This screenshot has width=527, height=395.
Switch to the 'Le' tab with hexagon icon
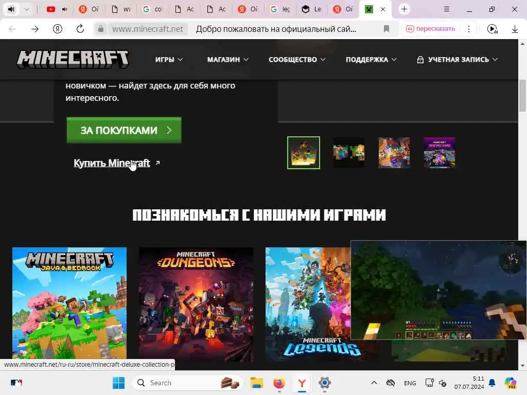pyautogui.click(x=311, y=9)
